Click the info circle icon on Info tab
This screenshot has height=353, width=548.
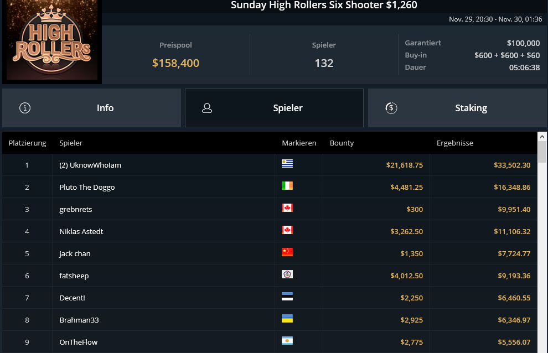click(x=25, y=108)
